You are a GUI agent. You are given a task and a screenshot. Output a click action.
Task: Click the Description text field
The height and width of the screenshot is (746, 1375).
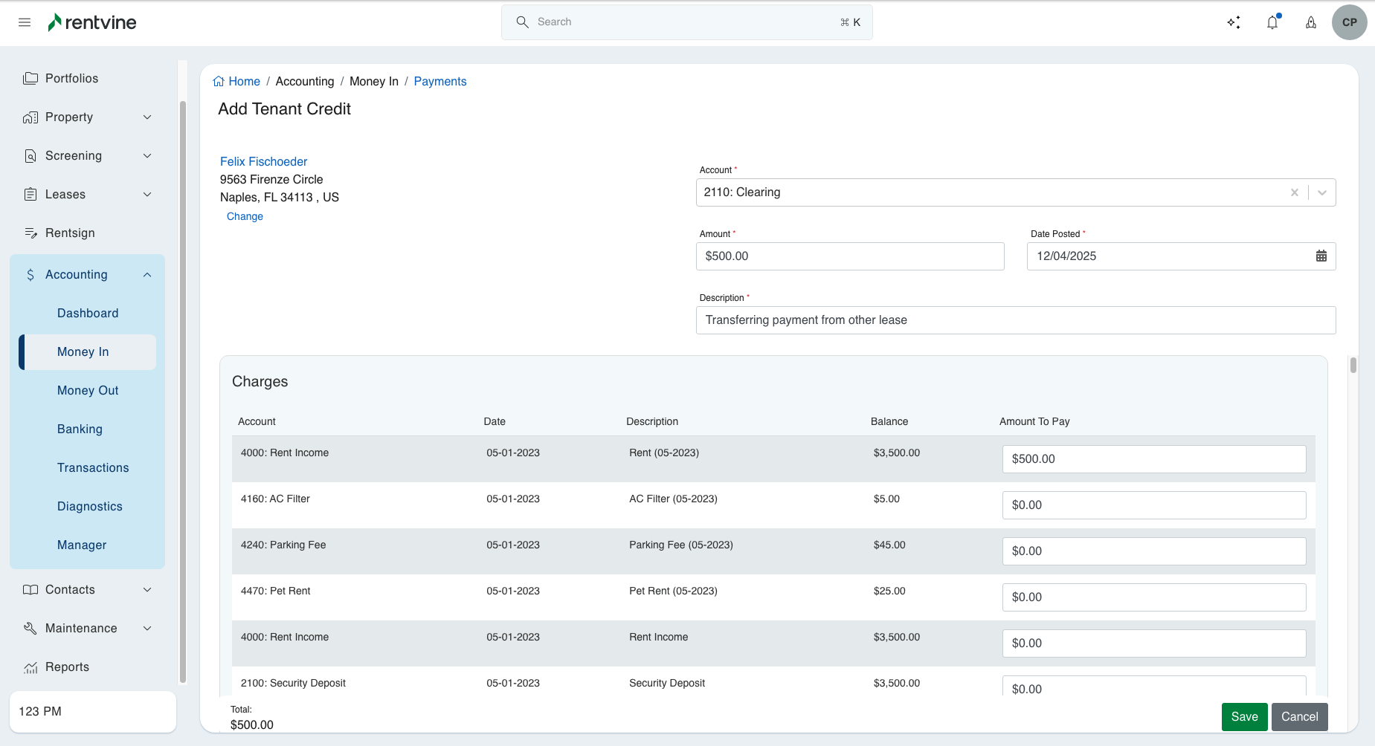1015,320
